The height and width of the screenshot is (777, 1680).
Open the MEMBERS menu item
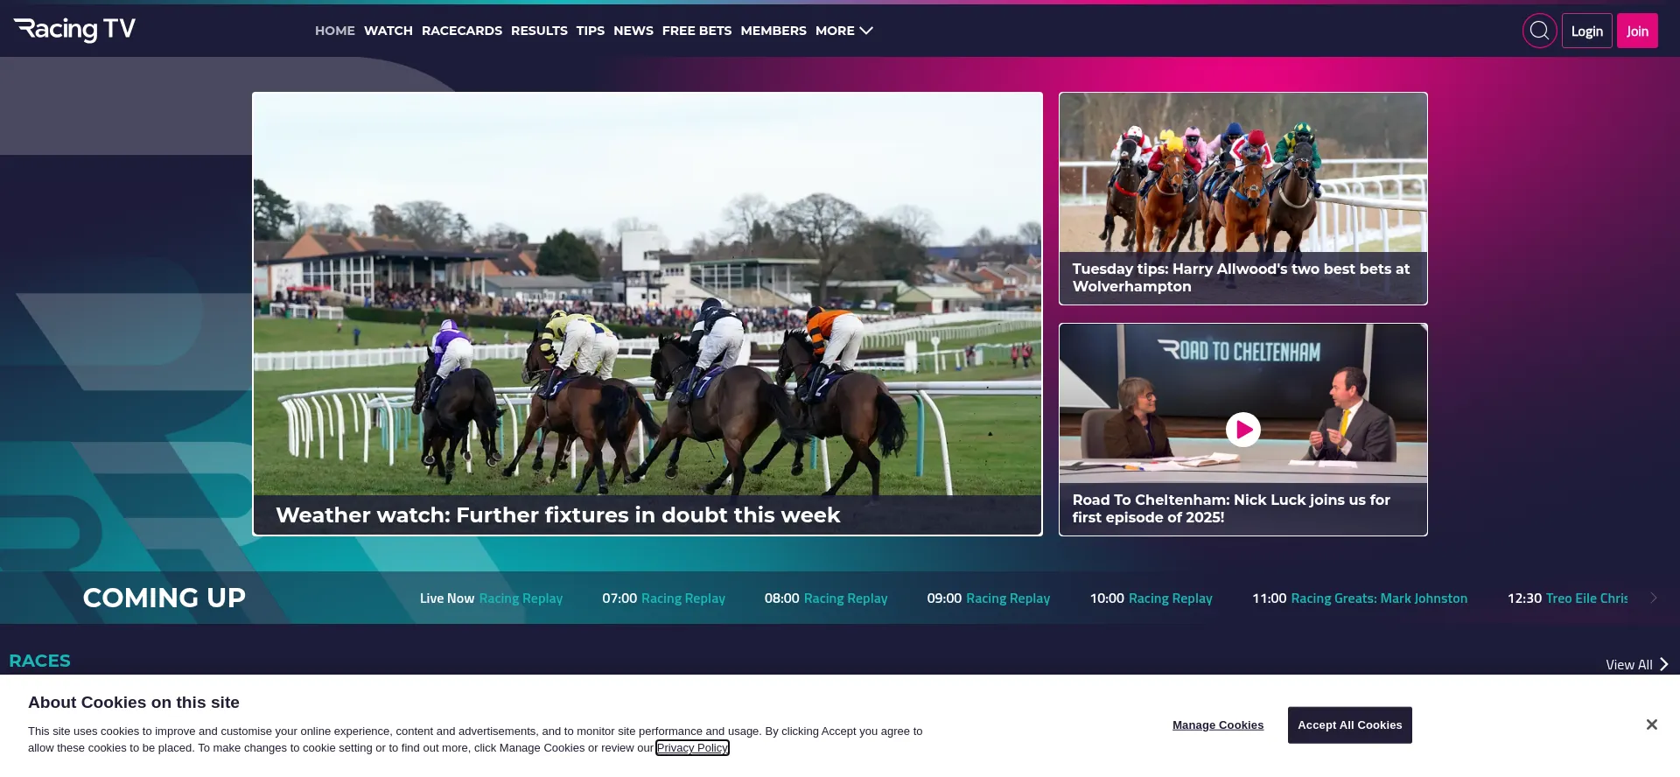pyautogui.click(x=773, y=31)
